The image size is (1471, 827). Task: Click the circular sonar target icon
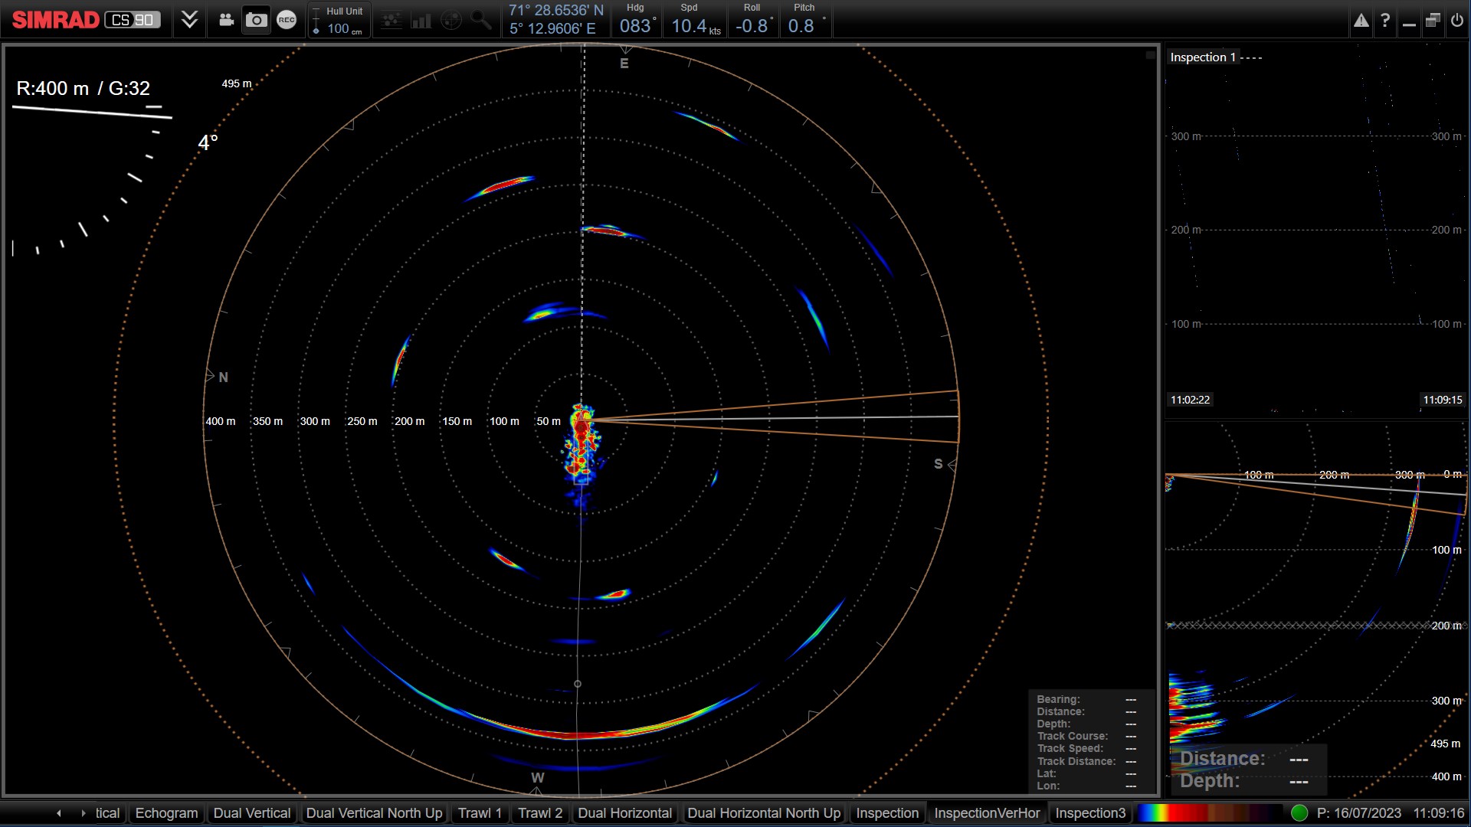(451, 21)
